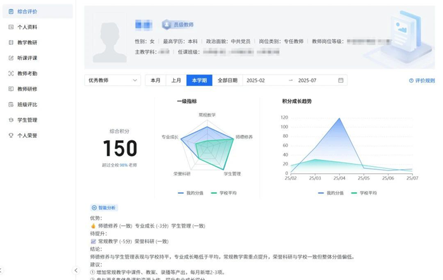This screenshot has height=280, width=443.
Task: Select the 全部日期 tab
Action: (x=227, y=80)
